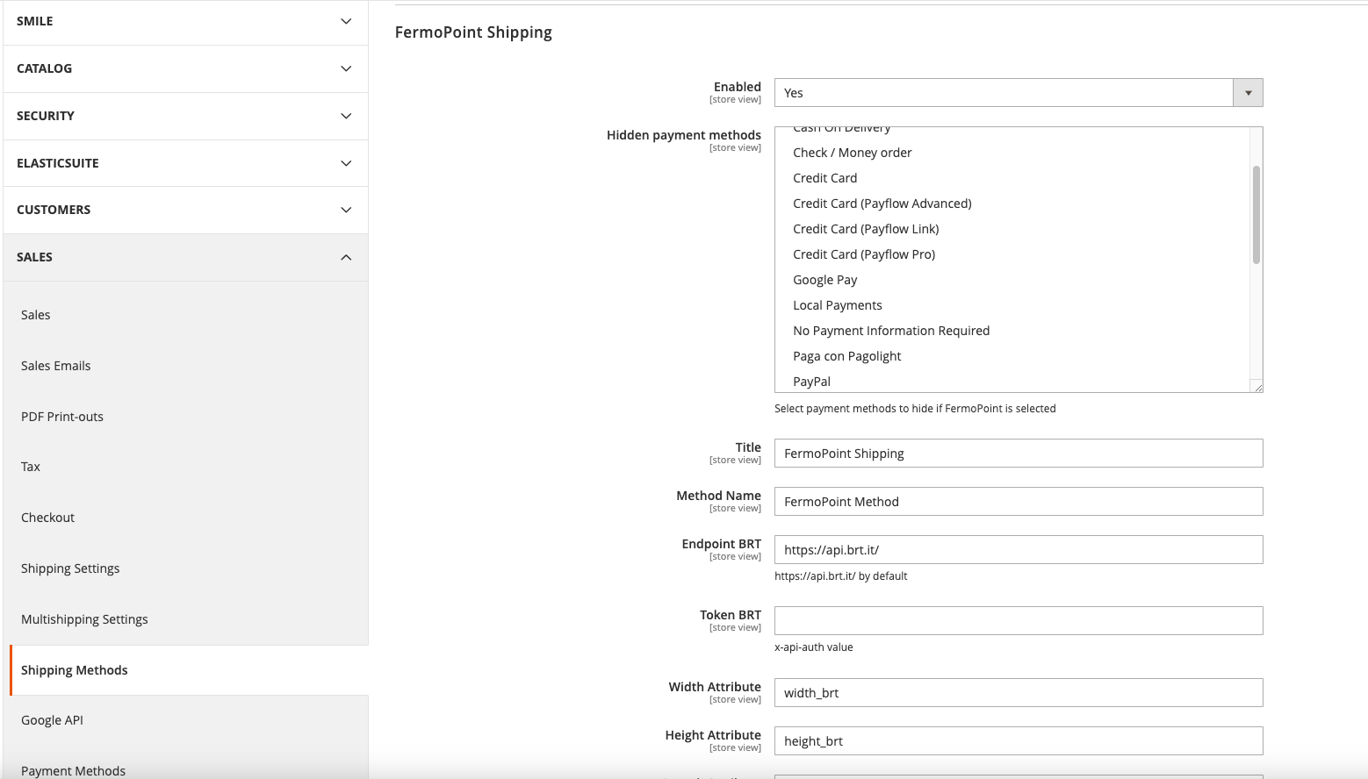Expand the CATALOG section chevron
Viewport: 1368px width, 779px height.
[x=346, y=68]
